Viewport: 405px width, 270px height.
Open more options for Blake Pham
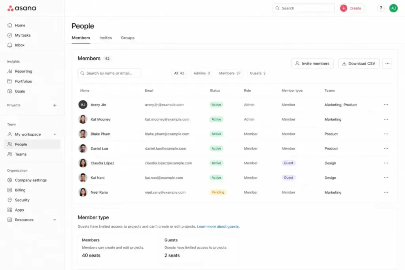386,134
